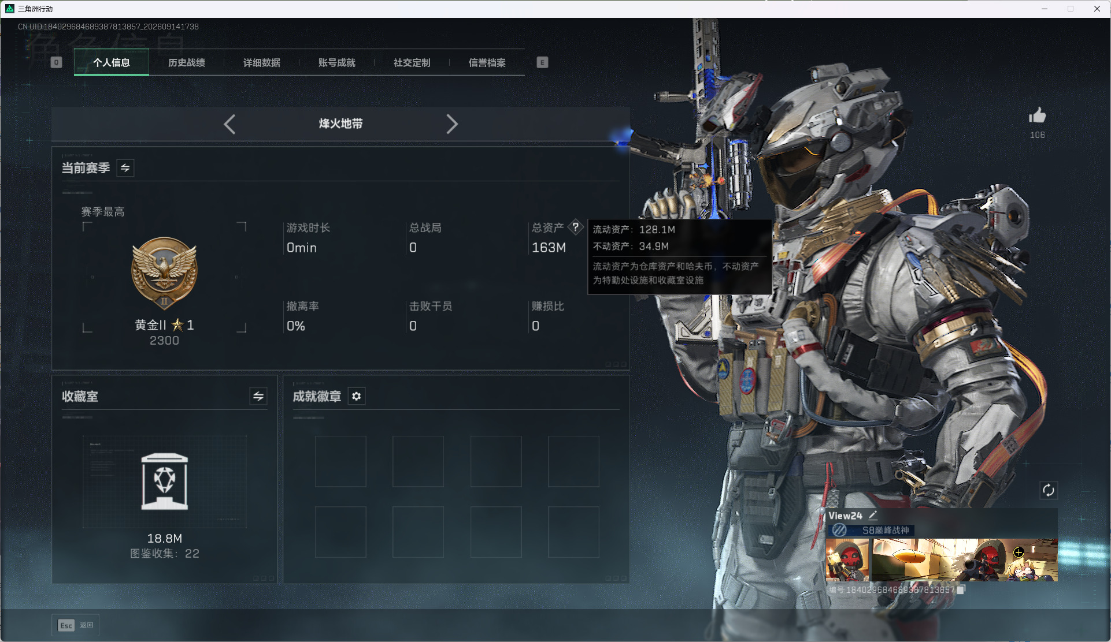Minimize the 三角洲行动 window
This screenshot has width=1111, height=642.
coord(1045,9)
